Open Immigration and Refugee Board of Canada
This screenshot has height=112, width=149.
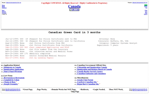click(x=94, y=69)
